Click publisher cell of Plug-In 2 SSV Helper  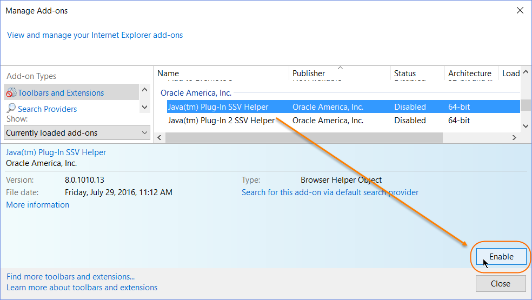point(328,121)
